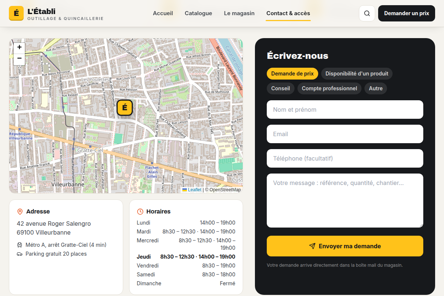
Task: Focus the Nom et prénom field
Action: [345, 110]
